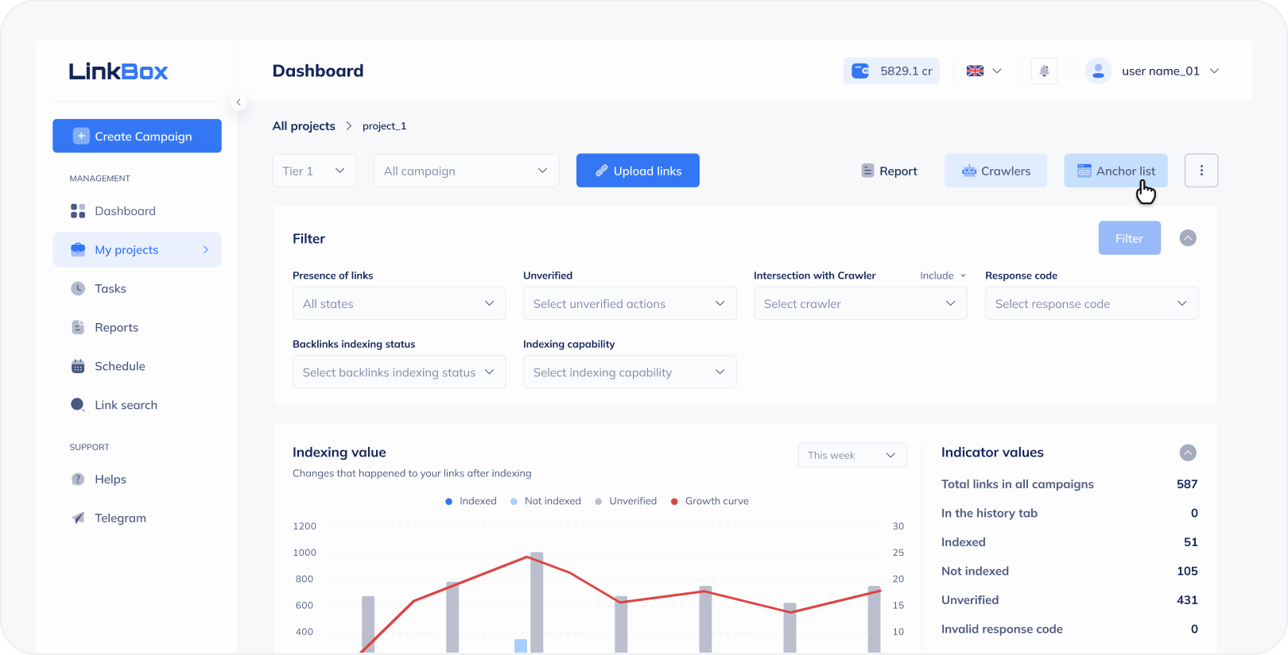Click the Indexing value chart title
This screenshot has width=1288, height=655.
click(x=339, y=453)
